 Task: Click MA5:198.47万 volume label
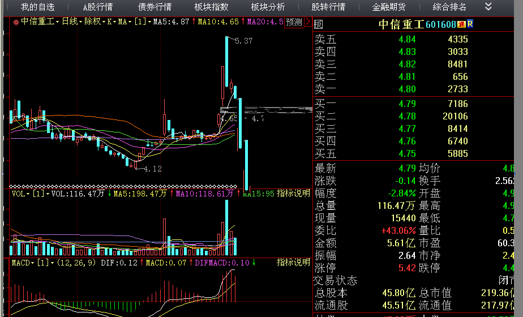coord(140,194)
